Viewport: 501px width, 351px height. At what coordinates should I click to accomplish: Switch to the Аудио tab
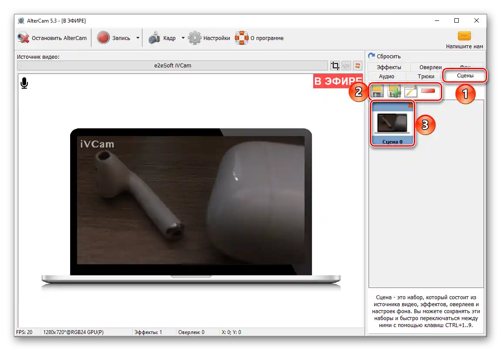(386, 76)
